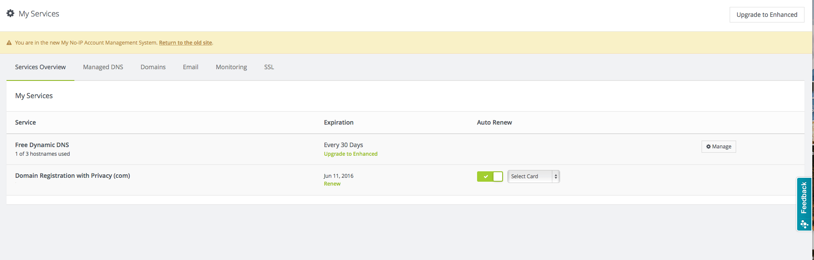Toggle Auto Renew switch for domain registration
814x260 pixels.
point(490,177)
